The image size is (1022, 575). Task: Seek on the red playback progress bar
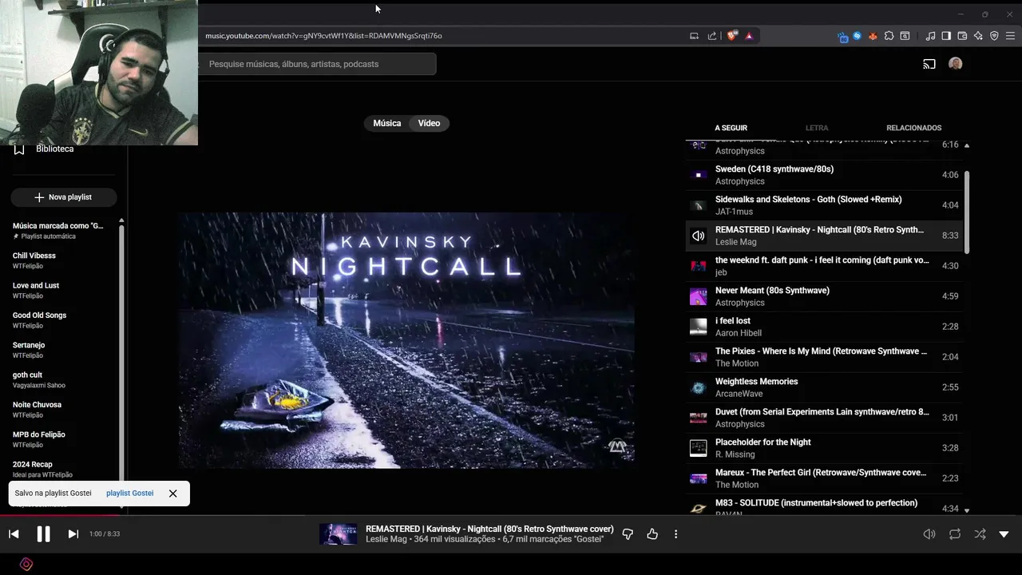coord(60,515)
